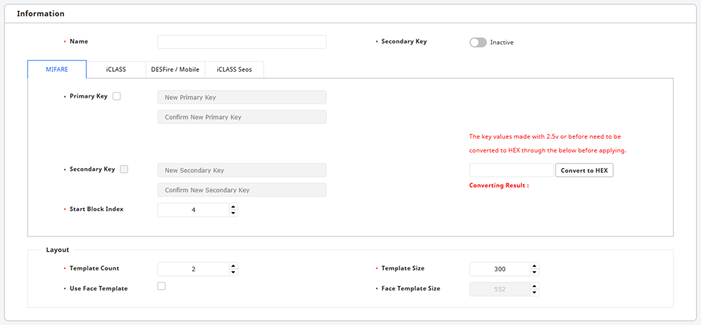Click down arrow on Template Count
The width and height of the screenshot is (701, 325).
[x=233, y=272]
